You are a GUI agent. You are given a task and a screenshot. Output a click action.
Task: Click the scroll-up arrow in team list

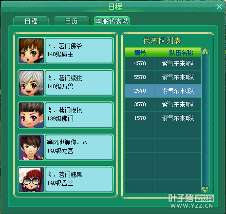tap(205, 52)
